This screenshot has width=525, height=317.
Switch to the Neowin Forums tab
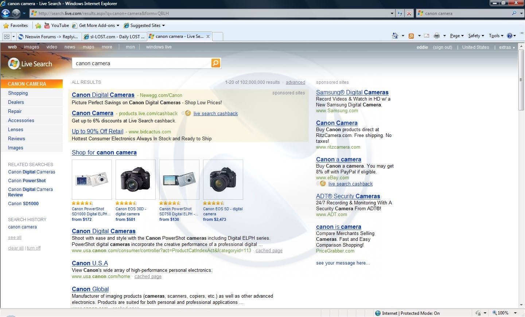(48, 36)
